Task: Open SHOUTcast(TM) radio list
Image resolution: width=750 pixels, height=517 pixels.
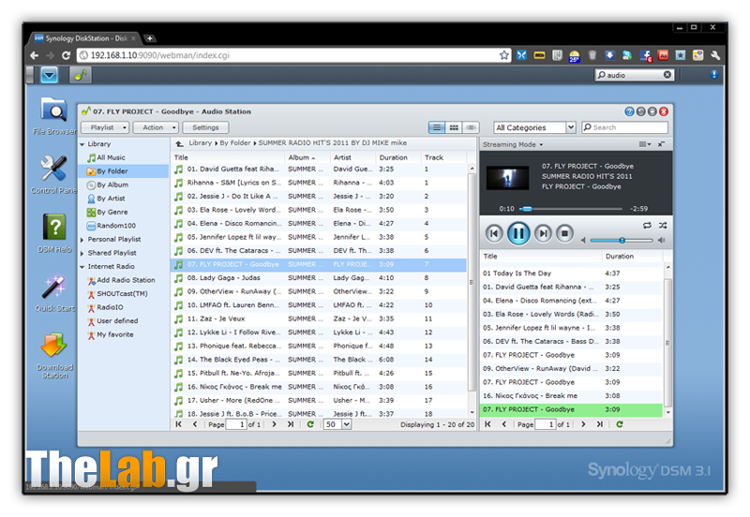Action: tap(117, 294)
